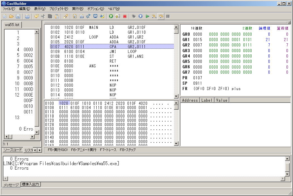Viewport: 293px width, 196px height.
Task: Click the Paste clipboard icon
Action: coord(57,16)
